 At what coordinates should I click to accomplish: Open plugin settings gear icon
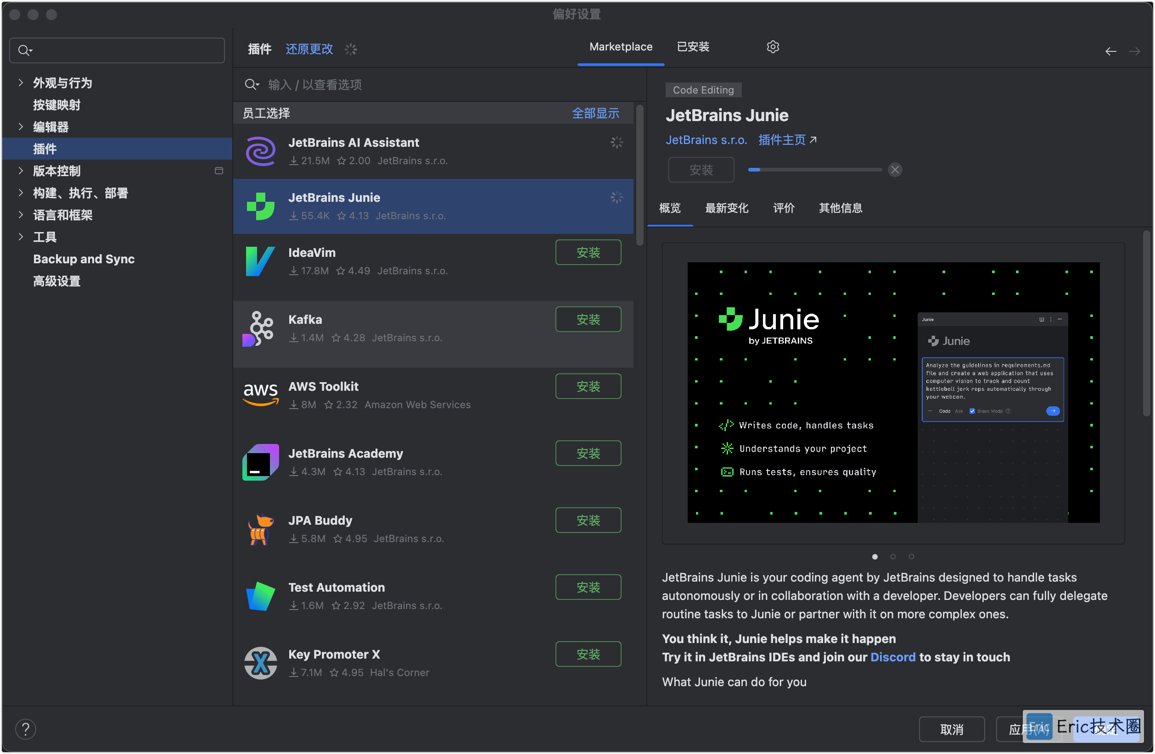point(773,47)
